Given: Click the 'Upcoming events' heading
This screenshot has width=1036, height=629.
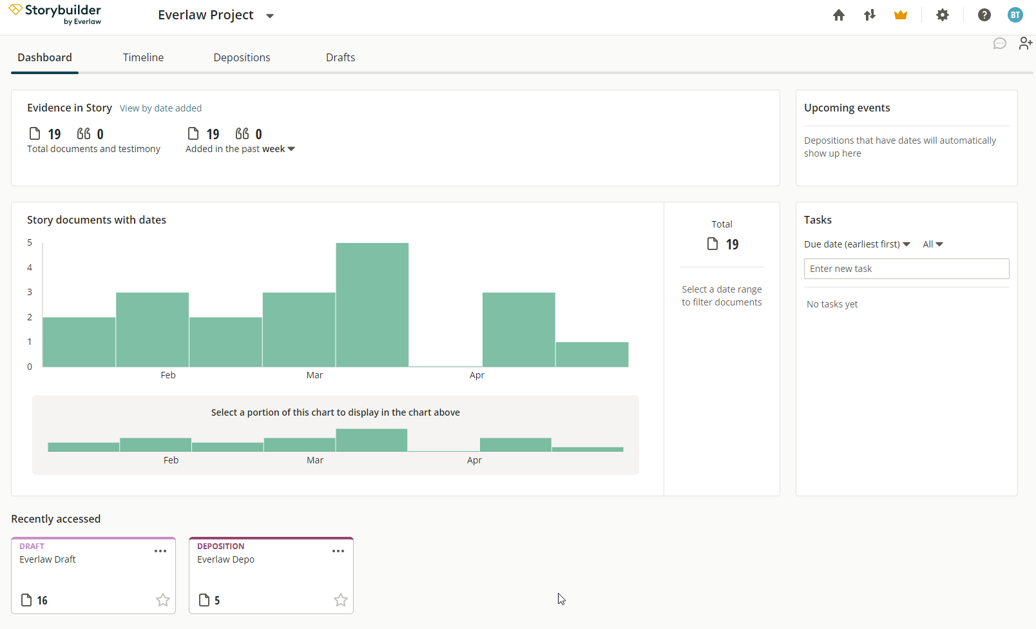Looking at the screenshot, I should coord(847,108).
